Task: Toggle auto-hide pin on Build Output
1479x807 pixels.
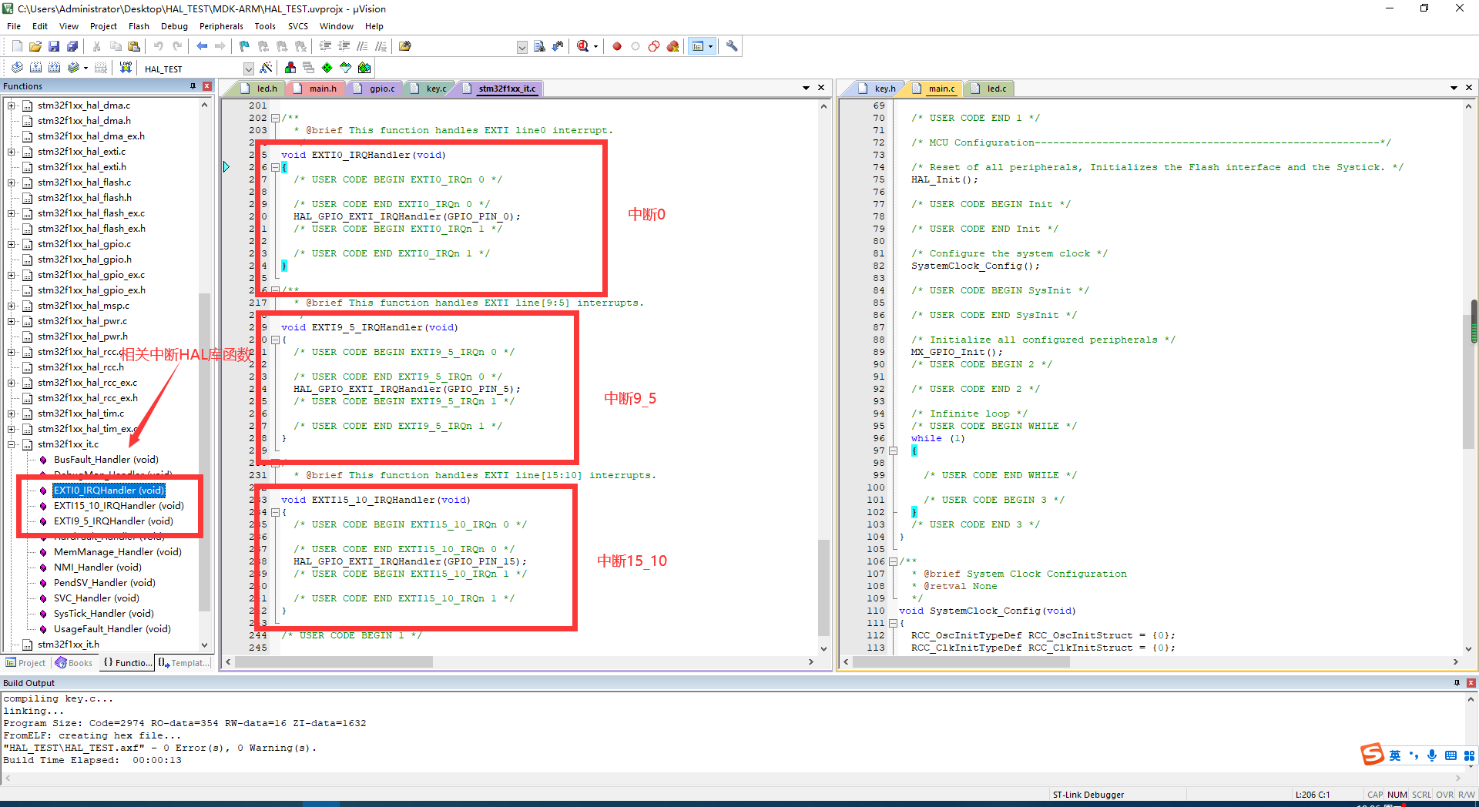Action: pos(1457,683)
